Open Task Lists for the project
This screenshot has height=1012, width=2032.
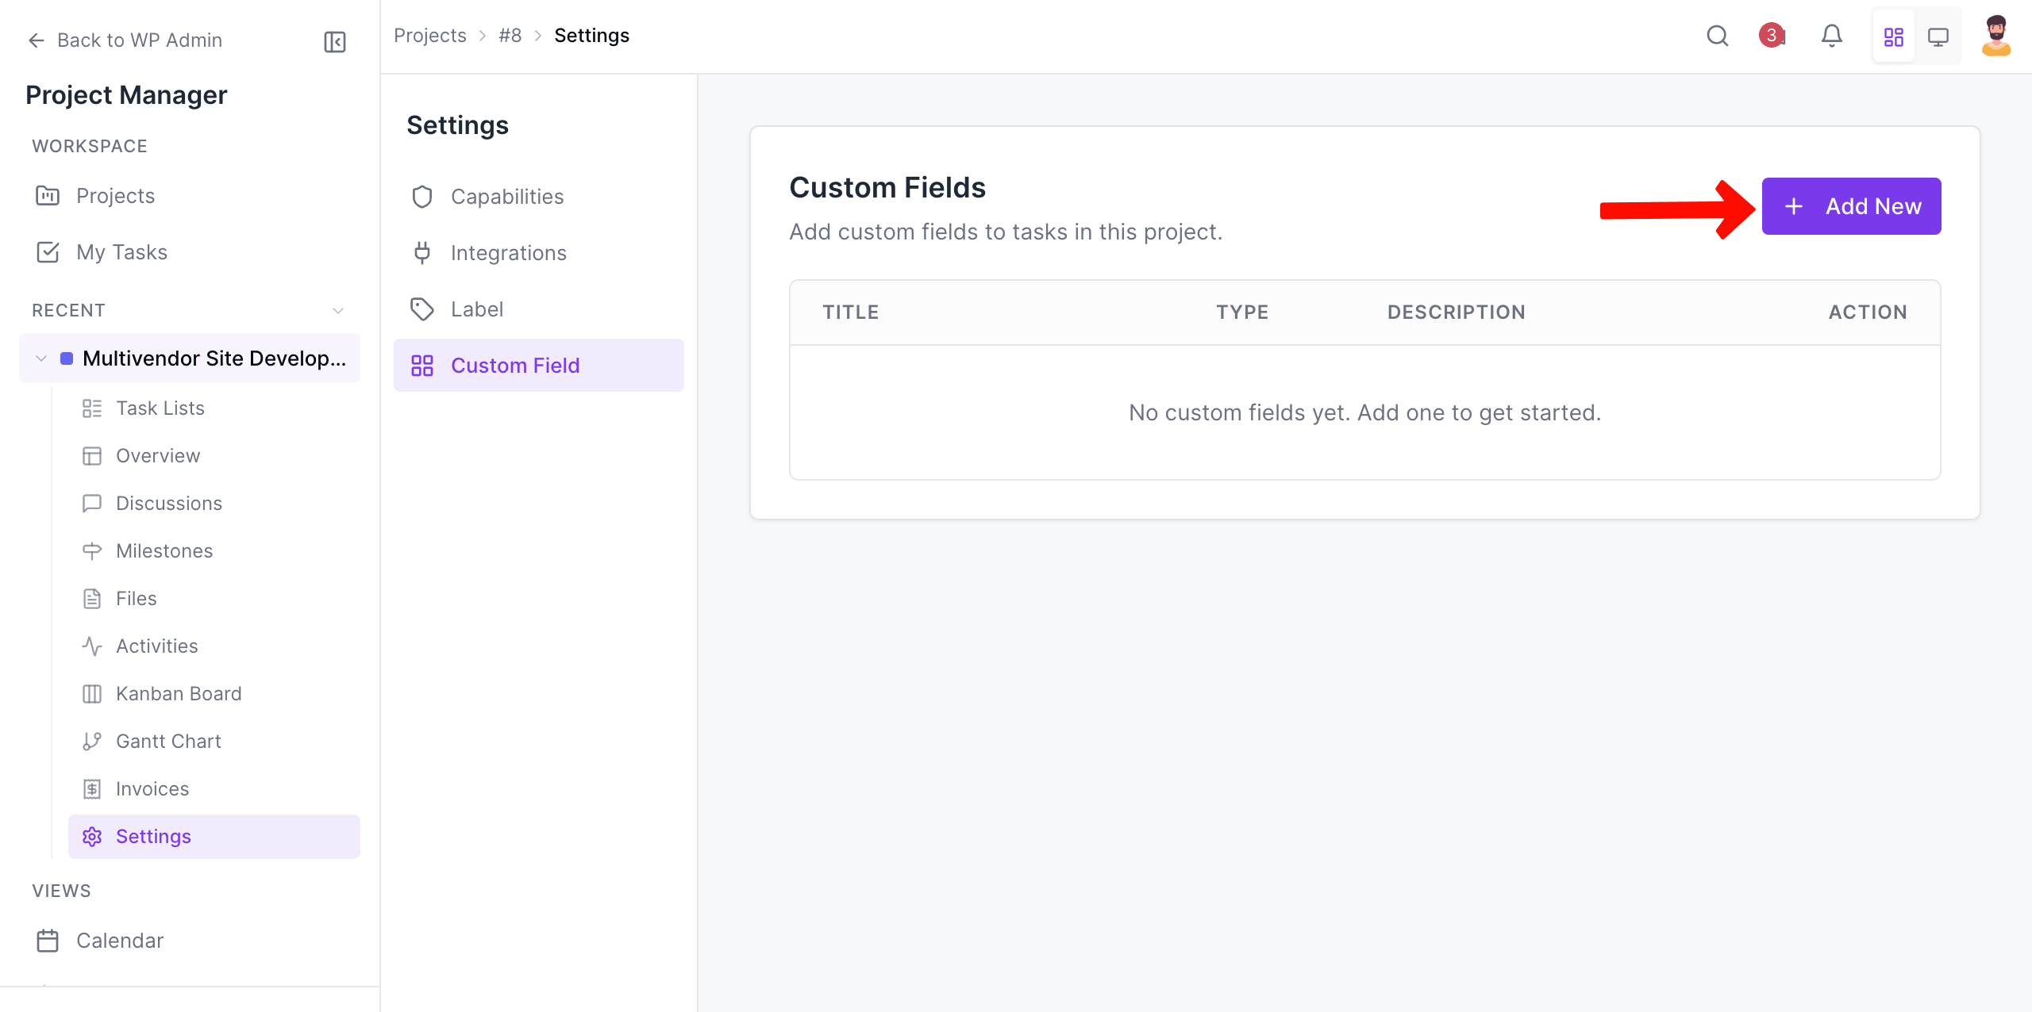(x=161, y=408)
